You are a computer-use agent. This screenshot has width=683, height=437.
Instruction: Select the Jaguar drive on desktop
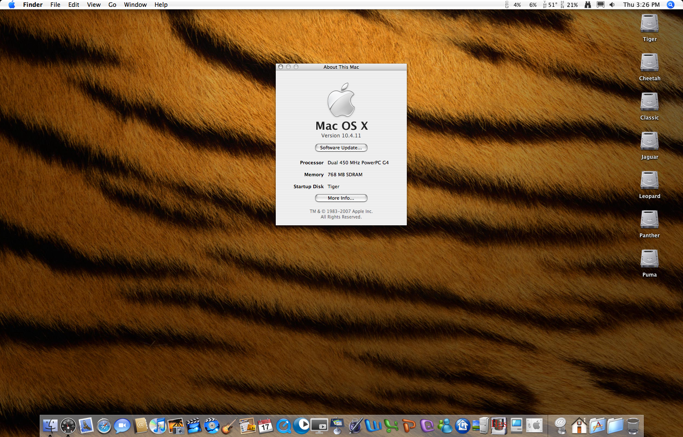tap(650, 142)
